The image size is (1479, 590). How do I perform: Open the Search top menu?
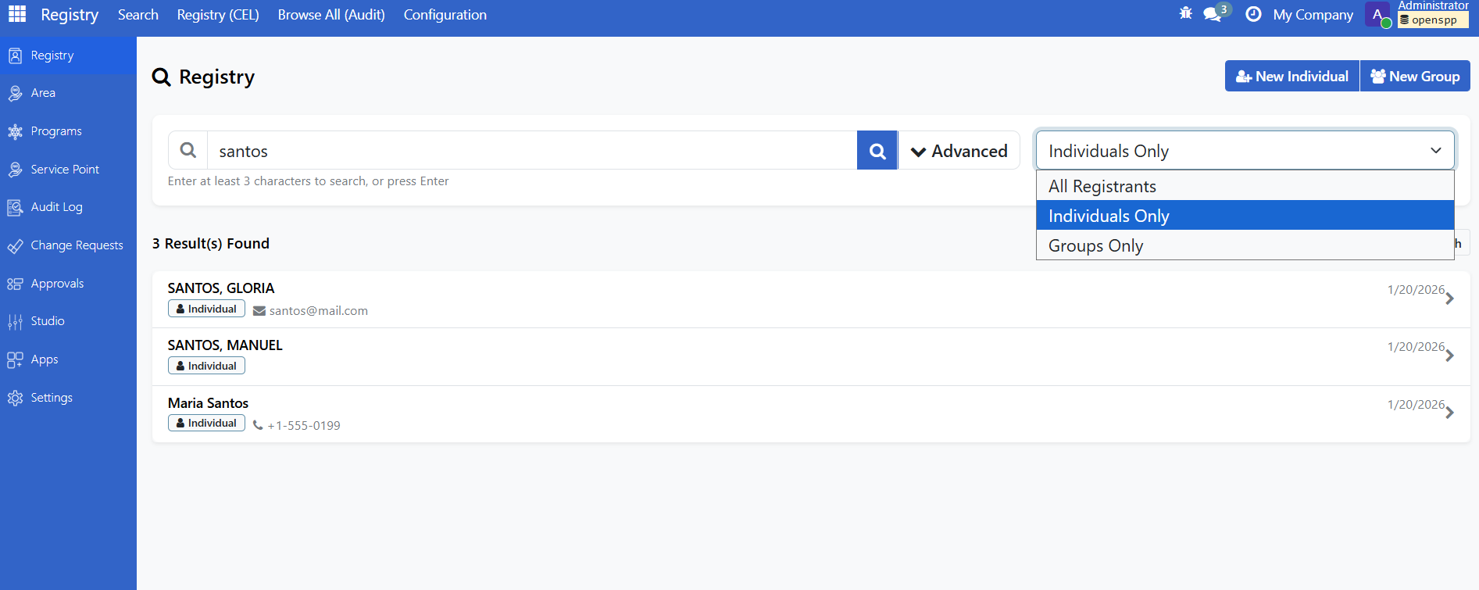point(138,15)
